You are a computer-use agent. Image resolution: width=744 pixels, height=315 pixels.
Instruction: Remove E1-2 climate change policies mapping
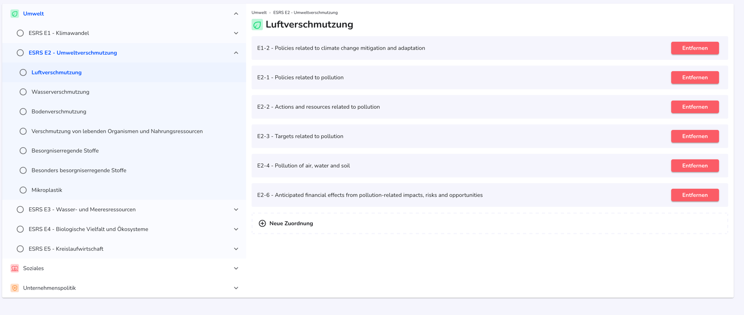point(695,48)
